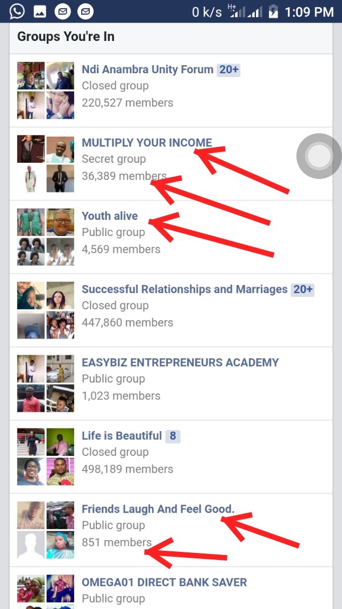
Task: Open Successful Relationships and Marriages group
Action: coord(171,310)
